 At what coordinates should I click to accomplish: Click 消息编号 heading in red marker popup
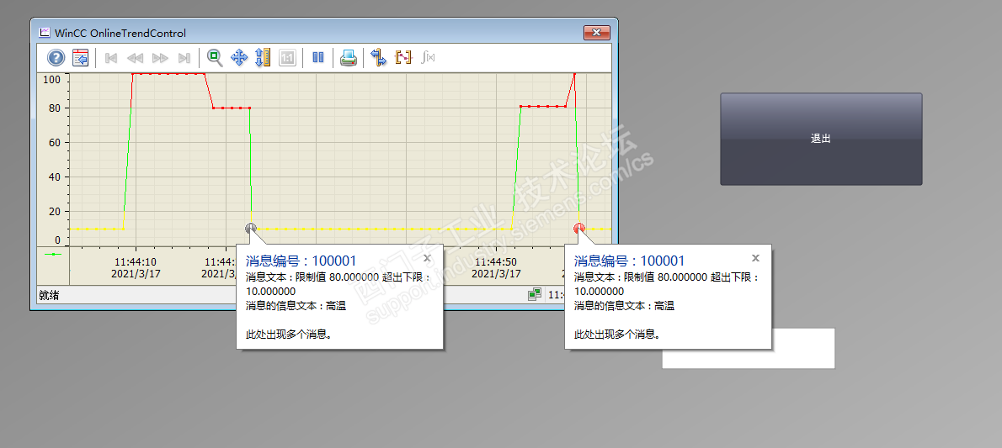point(630,261)
